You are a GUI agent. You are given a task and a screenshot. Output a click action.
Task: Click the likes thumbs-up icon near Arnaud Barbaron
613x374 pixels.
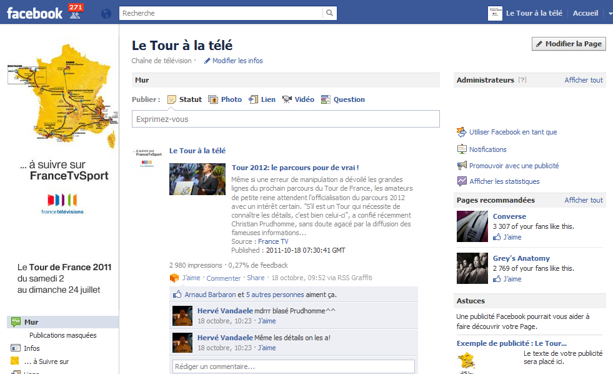[177, 294]
